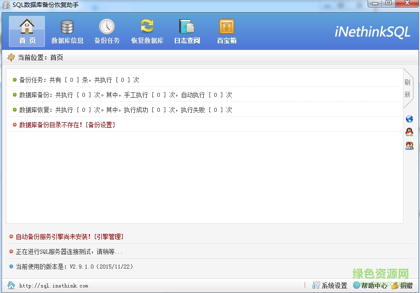Viewport: 420px width, 293px height.
Task: Open 恢复数据库 (Restore Database) toolbar icon
Action: pyautogui.click(x=146, y=30)
